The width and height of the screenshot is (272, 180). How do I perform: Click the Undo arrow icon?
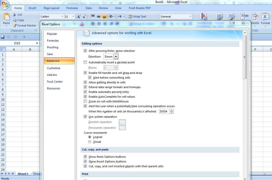pos(8,37)
